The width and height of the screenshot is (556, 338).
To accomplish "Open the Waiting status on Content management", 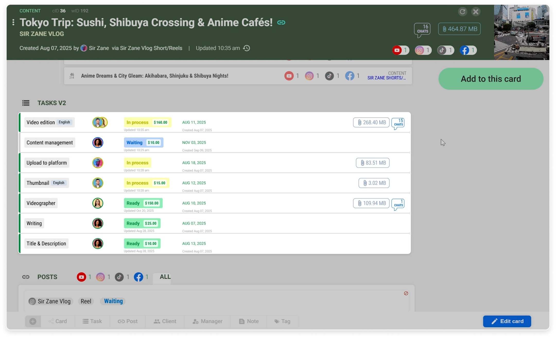I will pos(134,143).
